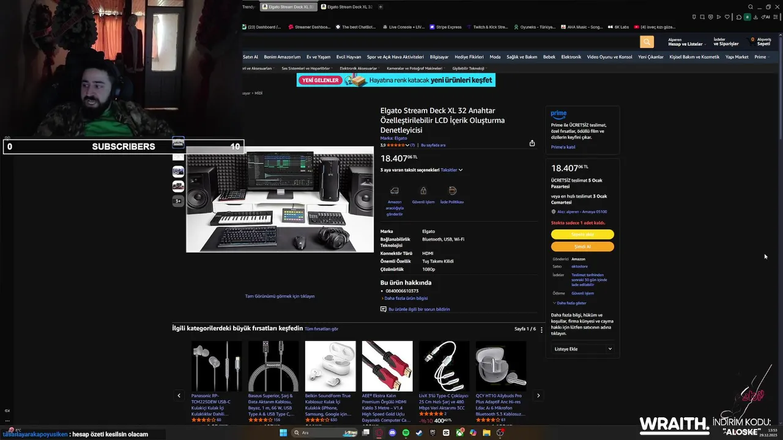Click Panasonic RP-TCM225DEW earphones deal

pos(216,366)
